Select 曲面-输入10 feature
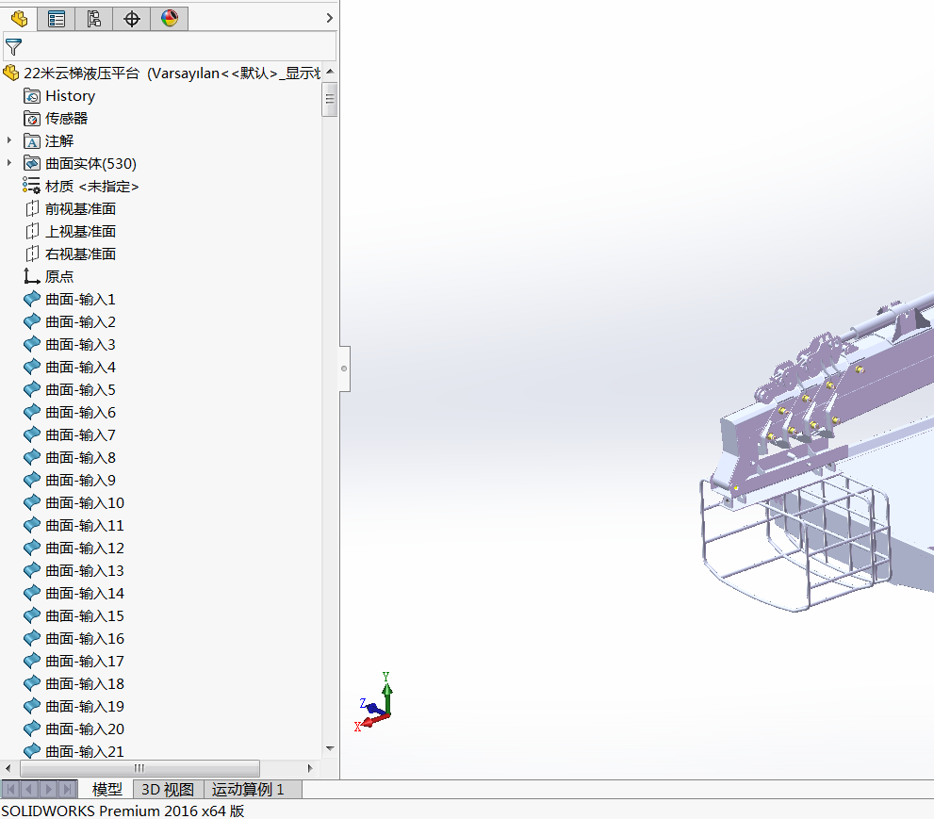 point(84,503)
